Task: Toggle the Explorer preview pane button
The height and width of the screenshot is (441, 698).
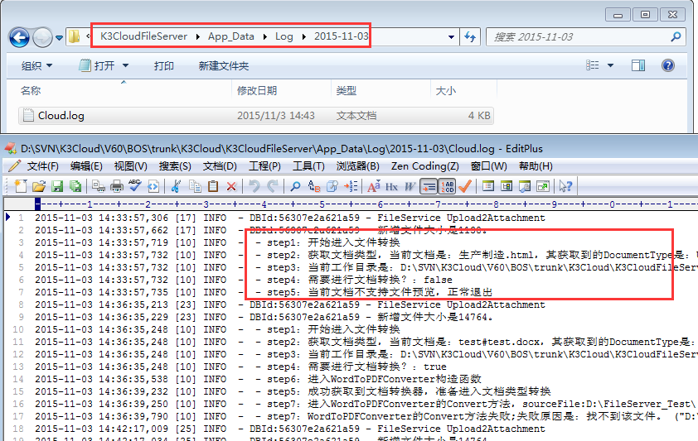Action: [x=637, y=65]
